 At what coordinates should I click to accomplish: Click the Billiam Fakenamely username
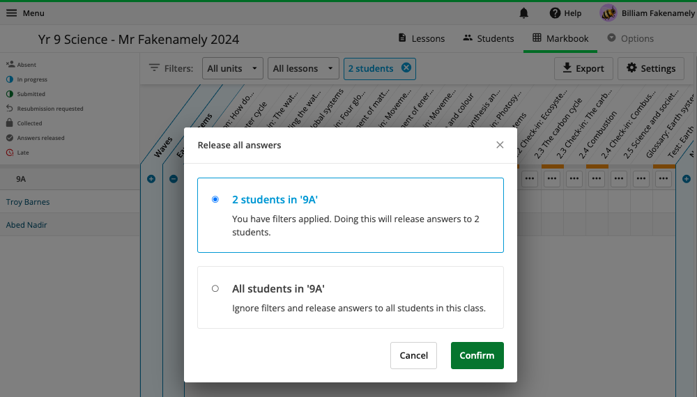point(658,13)
